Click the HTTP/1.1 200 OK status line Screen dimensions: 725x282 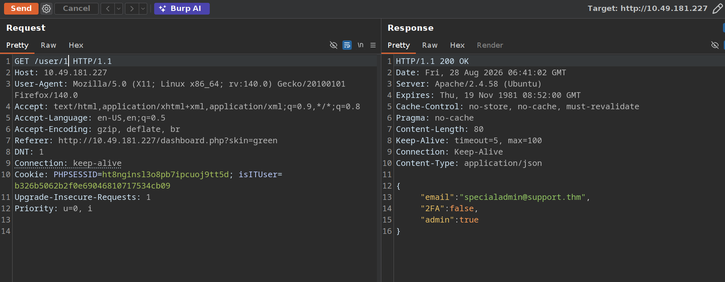coord(432,61)
